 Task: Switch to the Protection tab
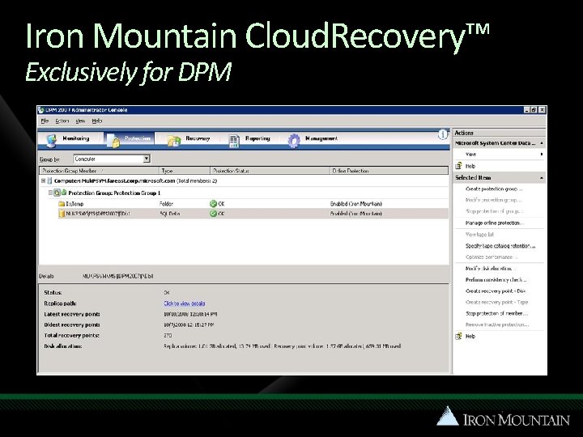[130, 140]
